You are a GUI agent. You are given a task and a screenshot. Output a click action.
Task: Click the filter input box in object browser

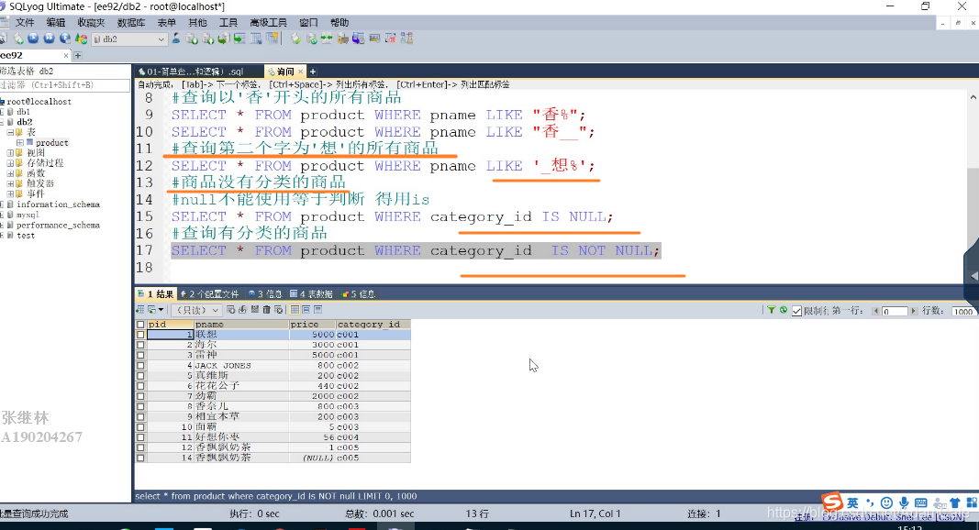point(65,85)
